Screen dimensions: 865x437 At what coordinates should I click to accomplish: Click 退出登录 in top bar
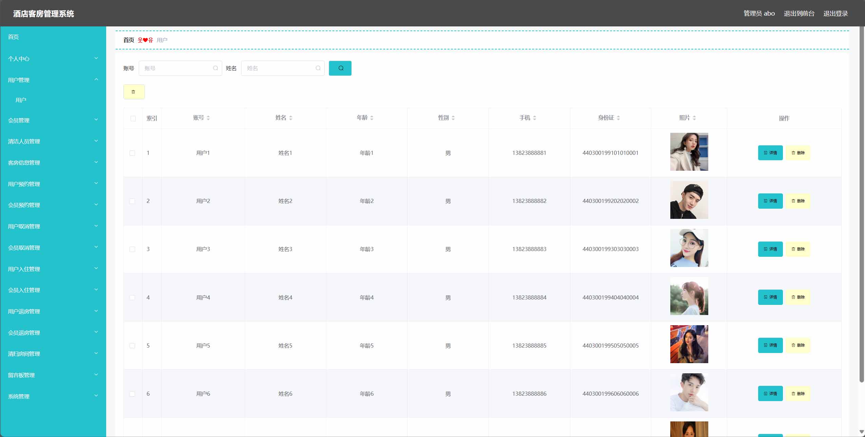835,14
